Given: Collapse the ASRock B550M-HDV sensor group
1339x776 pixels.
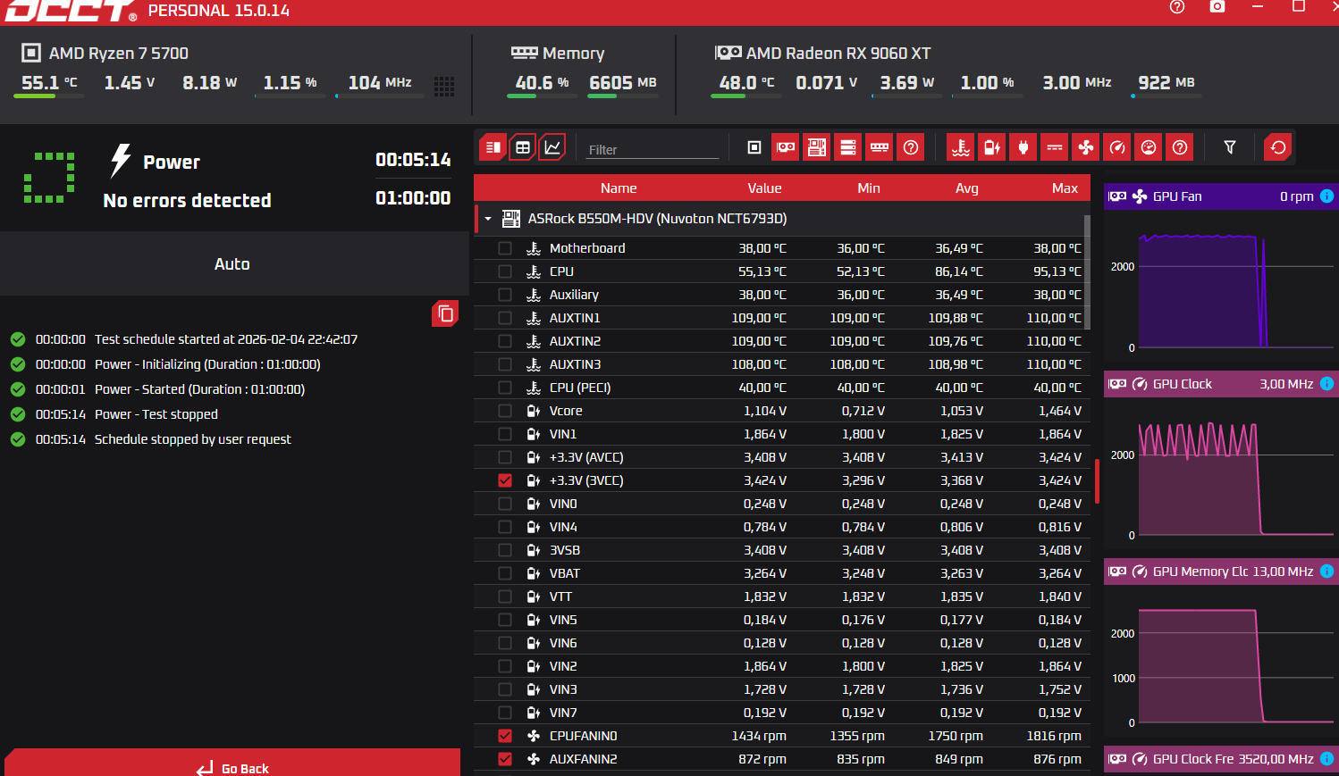Looking at the screenshot, I should 488,219.
